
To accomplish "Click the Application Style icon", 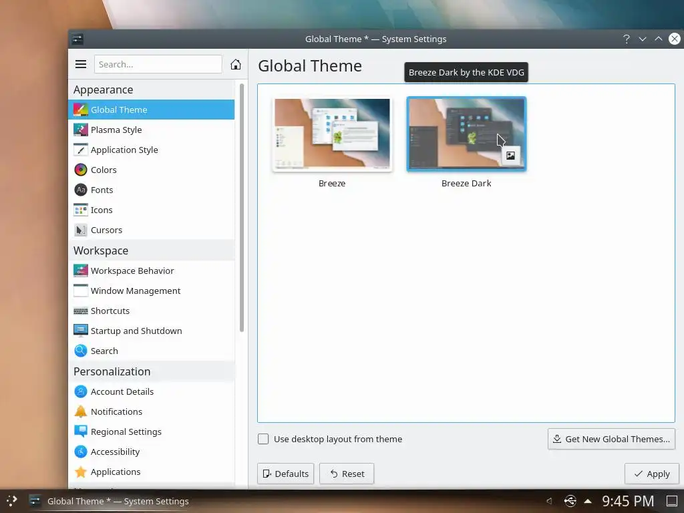I will pos(81,150).
